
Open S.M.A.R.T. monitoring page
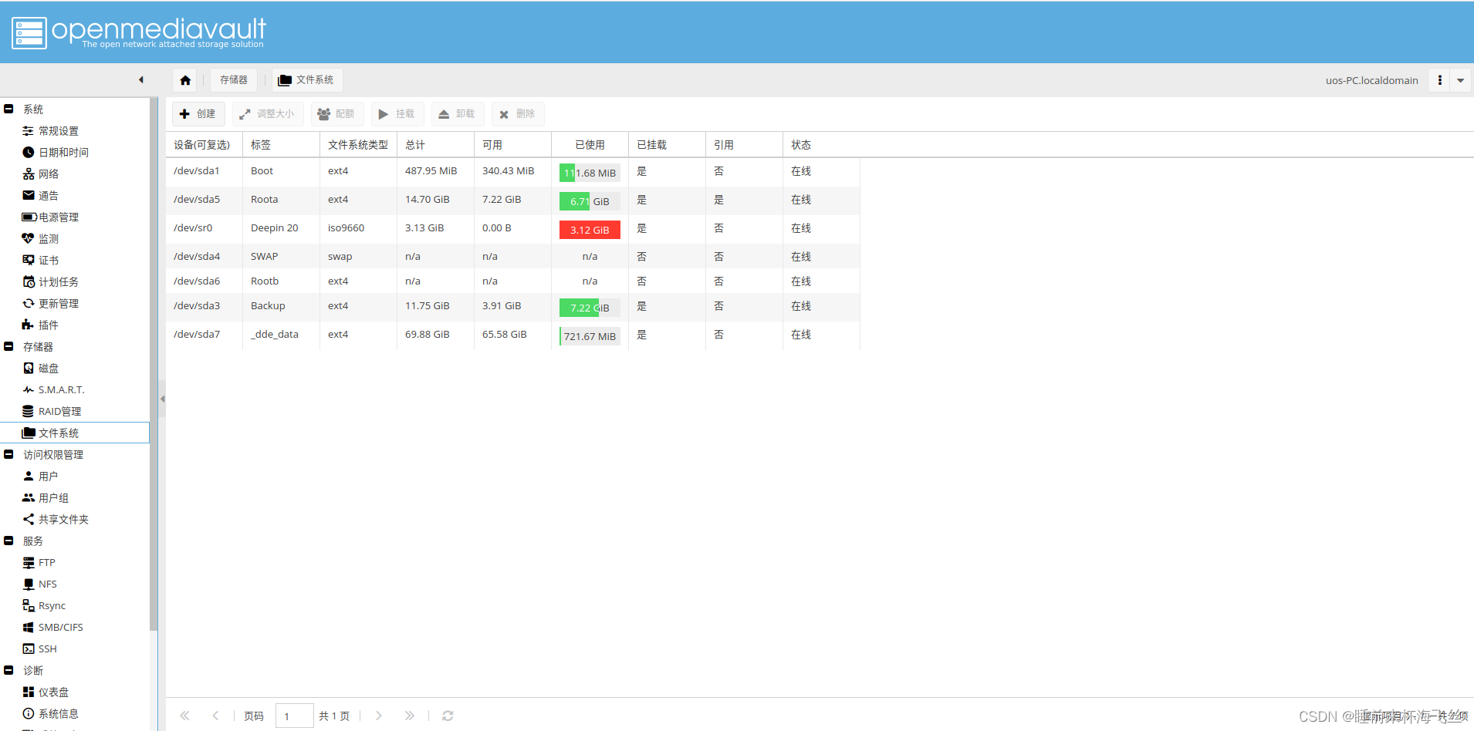(62, 390)
